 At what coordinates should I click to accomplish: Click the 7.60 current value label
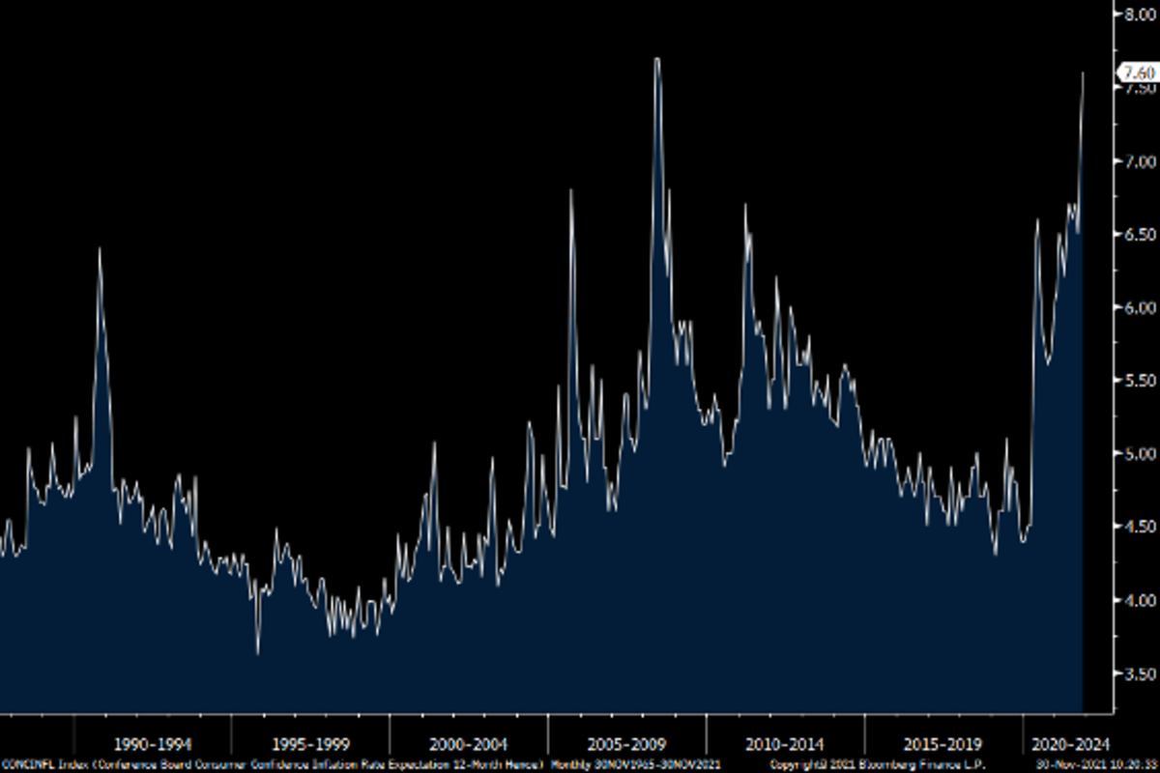point(1137,72)
